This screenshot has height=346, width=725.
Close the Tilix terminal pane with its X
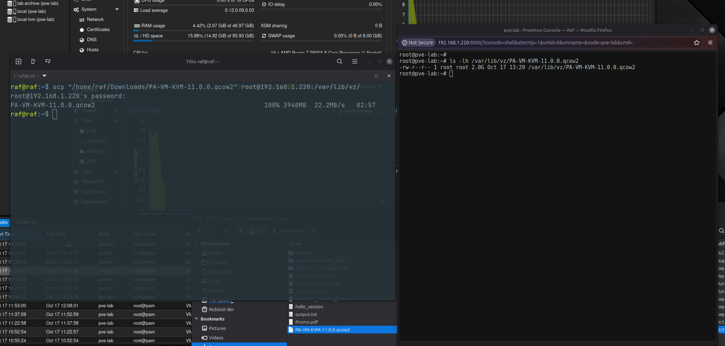tap(389, 76)
